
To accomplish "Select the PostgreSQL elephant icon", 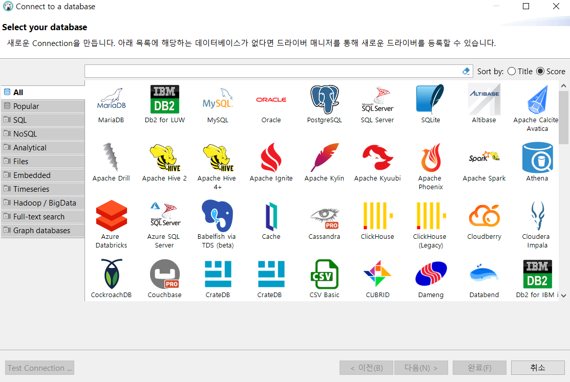I will (x=324, y=99).
